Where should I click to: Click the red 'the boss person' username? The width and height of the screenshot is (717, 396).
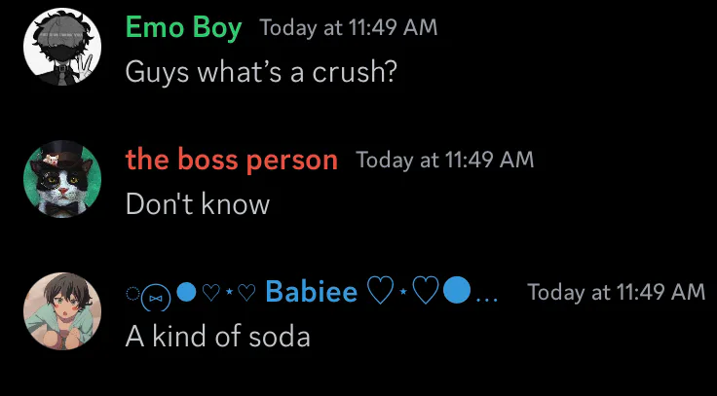(x=232, y=160)
